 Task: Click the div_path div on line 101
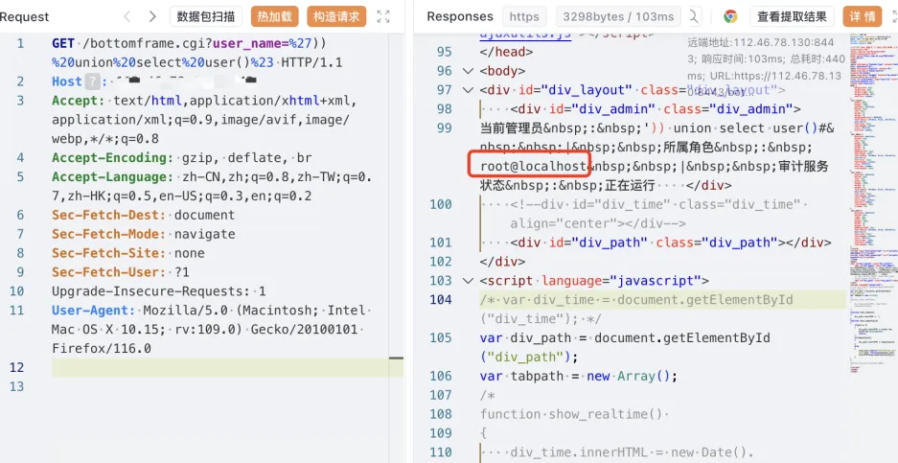pos(671,243)
